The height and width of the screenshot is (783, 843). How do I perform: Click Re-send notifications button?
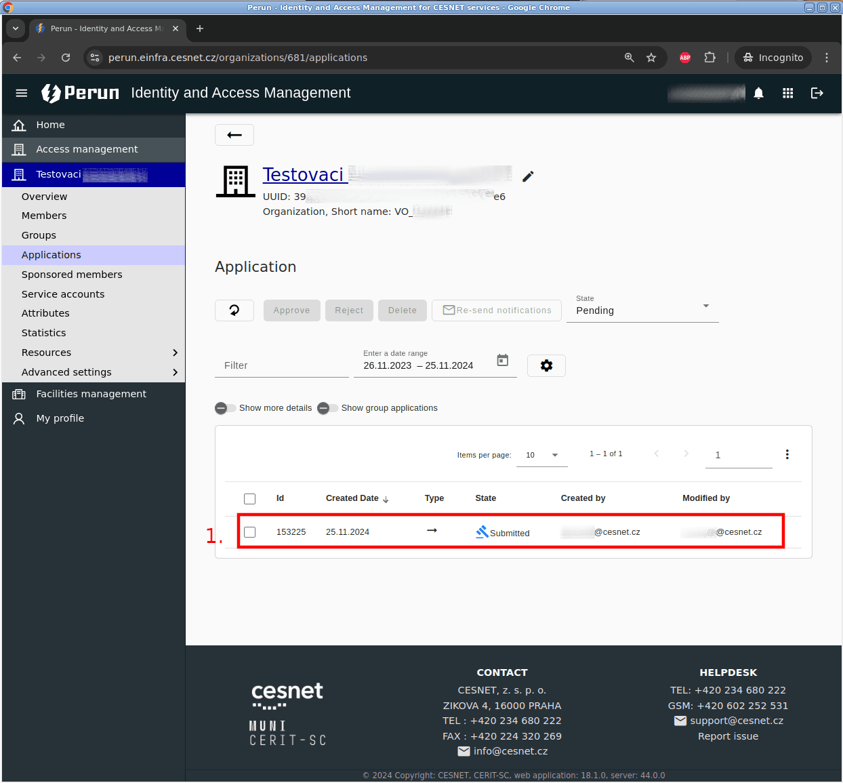coord(497,310)
